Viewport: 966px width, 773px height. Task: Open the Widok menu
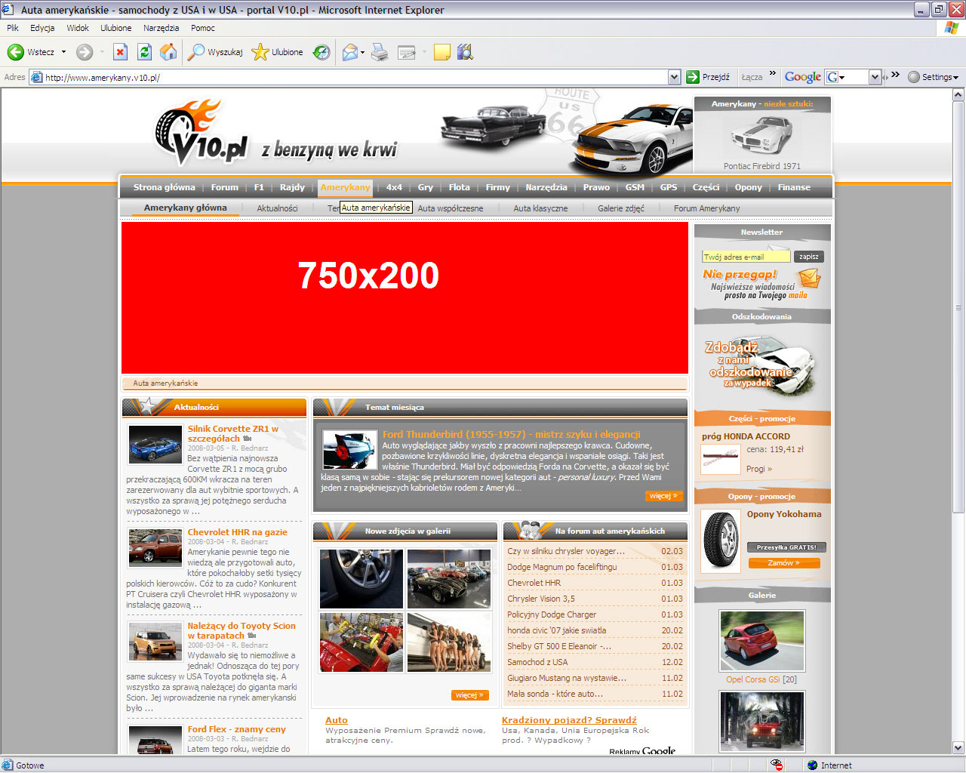(x=78, y=28)
